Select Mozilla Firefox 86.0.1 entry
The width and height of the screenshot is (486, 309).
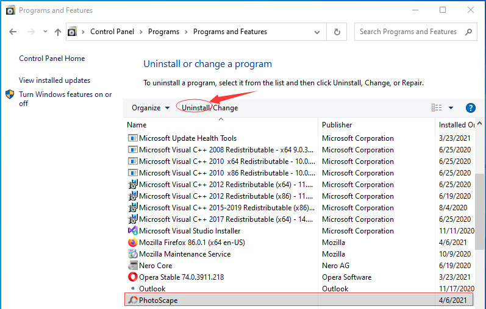(192, 243)
